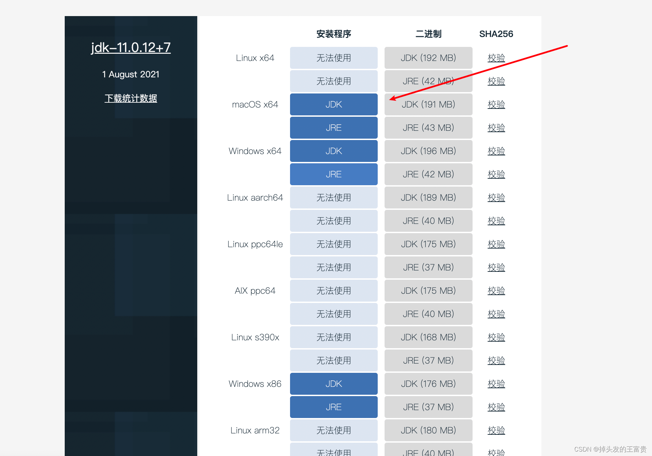652x456 pixels.
Task: Download the Windows x64 JRE installer
Action: tap(334, 174)
